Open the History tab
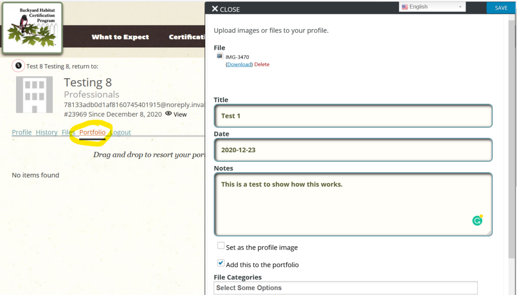The height and width of the screenshot is (295, 517). click(46, 132)
